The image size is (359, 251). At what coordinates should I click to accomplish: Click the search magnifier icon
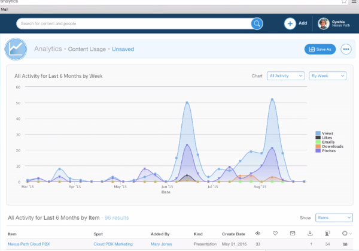[256, 23]
